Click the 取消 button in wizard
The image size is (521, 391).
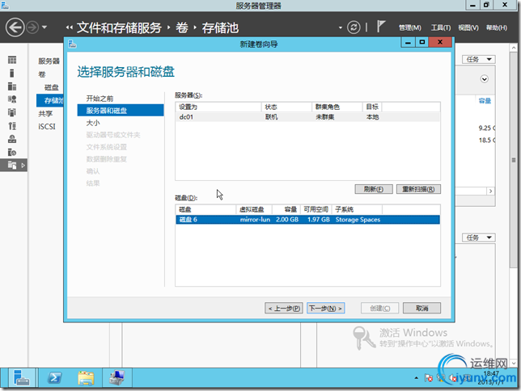[422, 308]
